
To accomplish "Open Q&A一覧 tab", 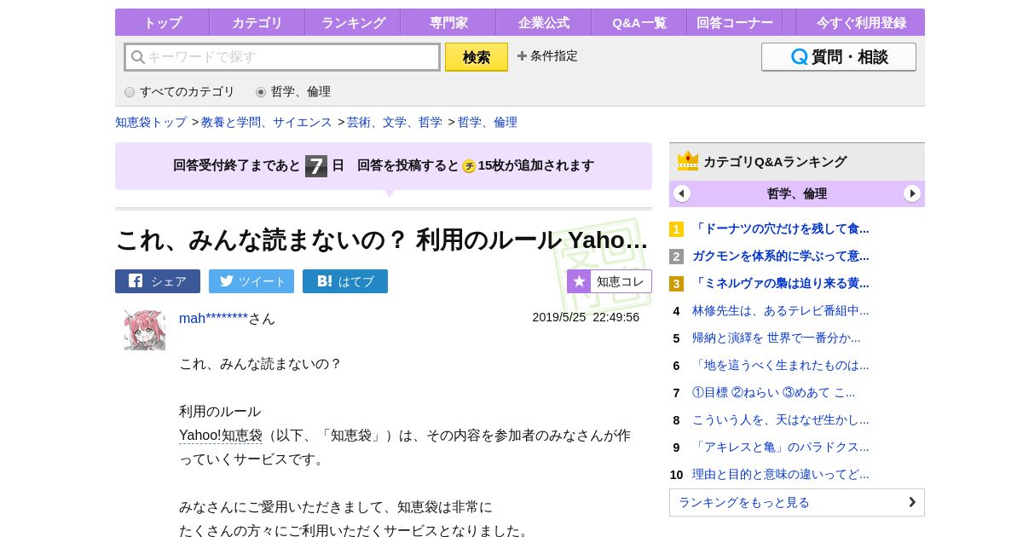I will pyautogui.click(x=639, y=22).
